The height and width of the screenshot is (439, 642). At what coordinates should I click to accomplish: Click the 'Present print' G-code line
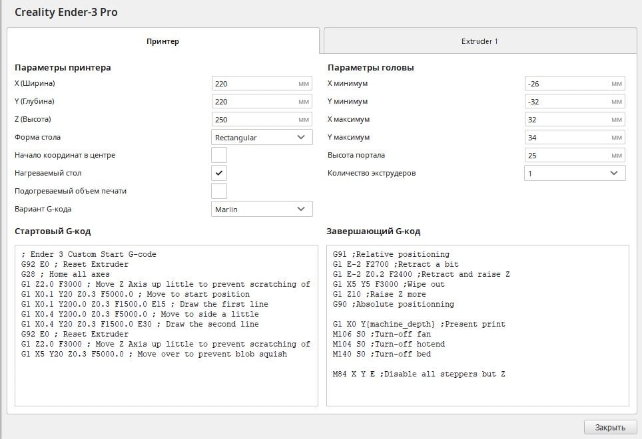[420, 324]
